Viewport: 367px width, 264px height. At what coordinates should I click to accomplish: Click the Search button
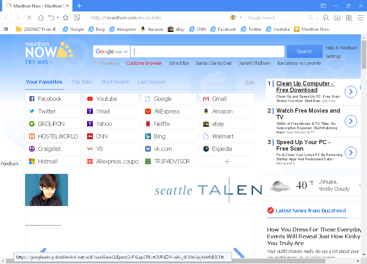coord(304,51)
